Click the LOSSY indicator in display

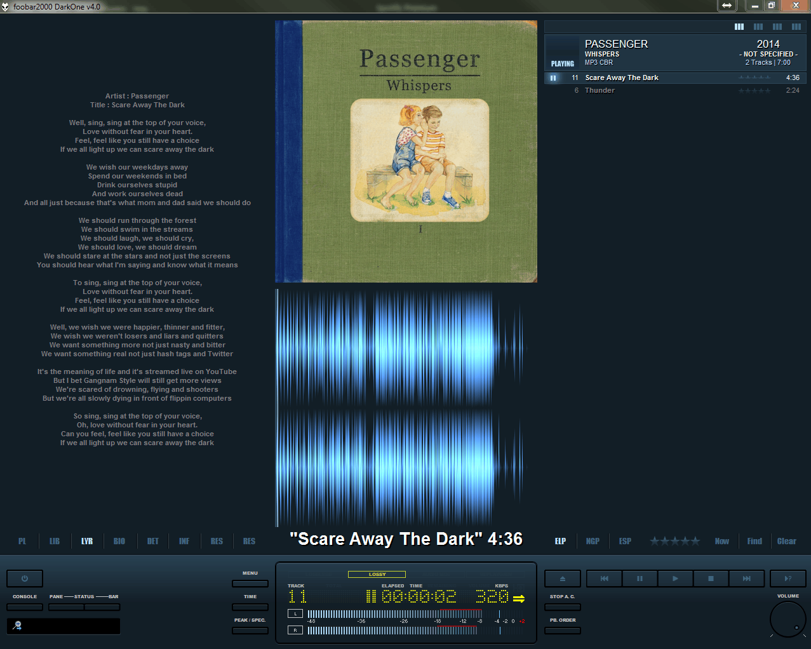377,574
